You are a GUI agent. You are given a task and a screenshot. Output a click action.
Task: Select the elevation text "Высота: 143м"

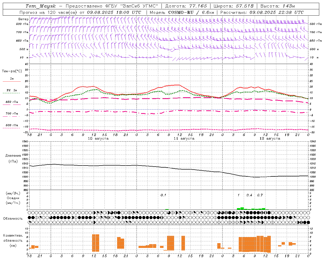coord(278,6)
